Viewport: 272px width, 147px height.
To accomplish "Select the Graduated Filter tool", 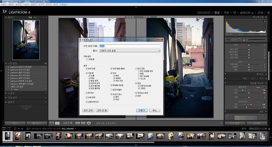I will coord(244,40).
